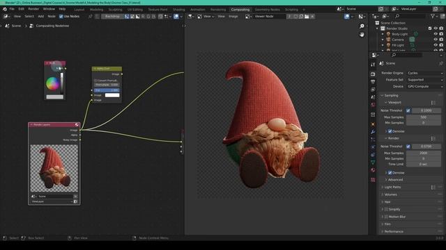Select the Blue backdrop channel button

tap(154, 17)
